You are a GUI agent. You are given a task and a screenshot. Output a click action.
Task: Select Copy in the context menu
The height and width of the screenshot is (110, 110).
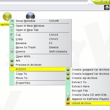point(40,39)
